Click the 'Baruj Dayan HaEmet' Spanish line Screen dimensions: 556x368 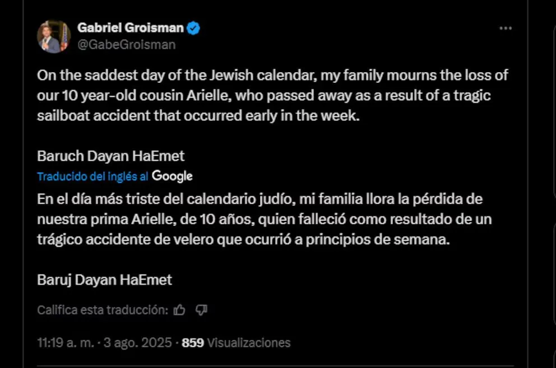coord(104,280)
